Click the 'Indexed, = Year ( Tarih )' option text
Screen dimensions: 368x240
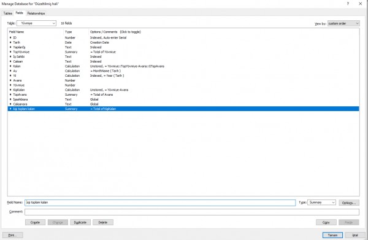[107, 75]
